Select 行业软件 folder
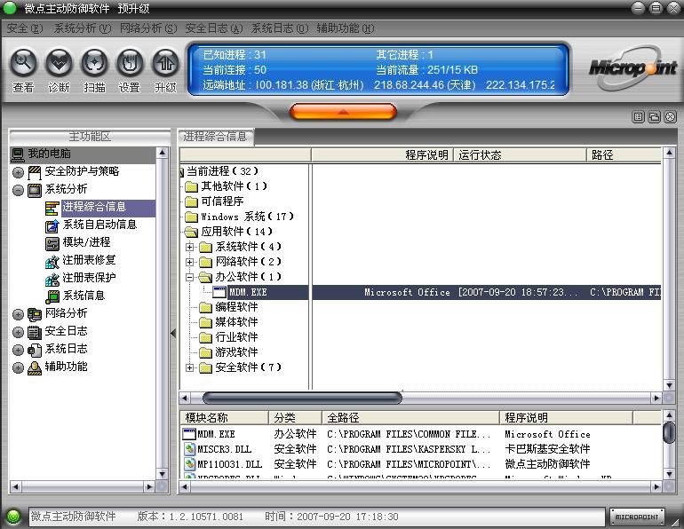This screenshot has width=684, height=529. (x=228, y=337)
